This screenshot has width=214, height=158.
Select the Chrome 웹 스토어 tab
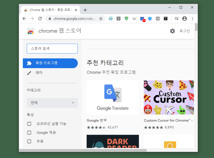pyautogui.click(x=50, y=10)
